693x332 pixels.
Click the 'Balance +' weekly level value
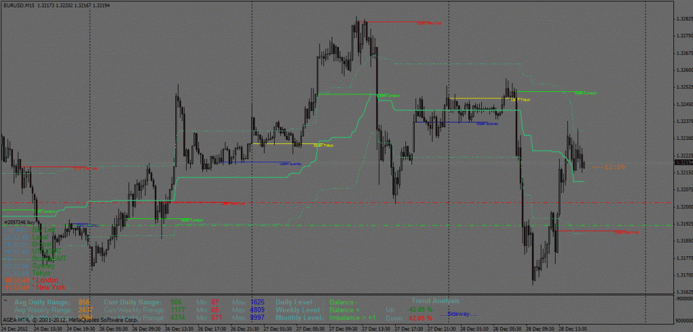(x=344, y=310)
